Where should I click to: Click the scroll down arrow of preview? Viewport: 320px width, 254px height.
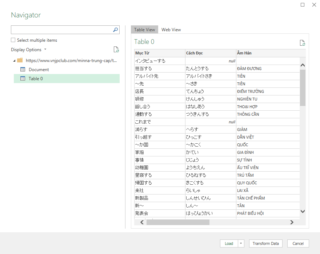coord(303,211)
